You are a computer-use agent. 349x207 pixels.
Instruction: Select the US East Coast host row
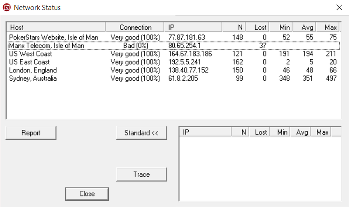tap(174, 62)
